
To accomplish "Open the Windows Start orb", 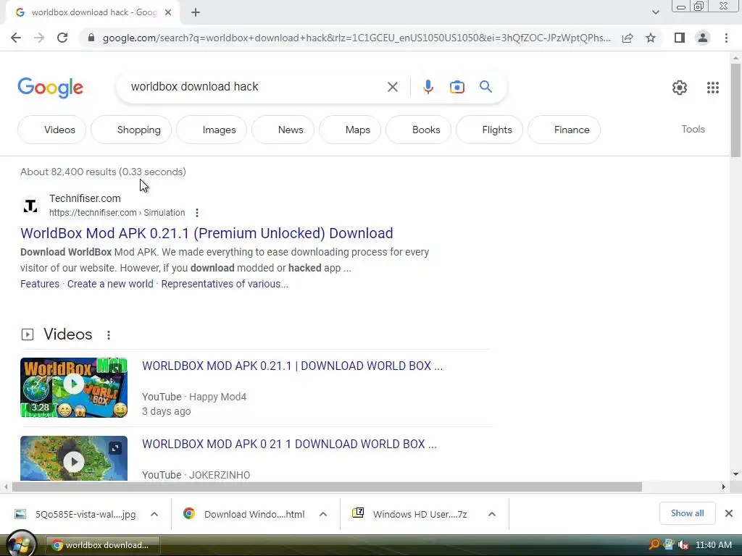I will [x=20, y=544].
